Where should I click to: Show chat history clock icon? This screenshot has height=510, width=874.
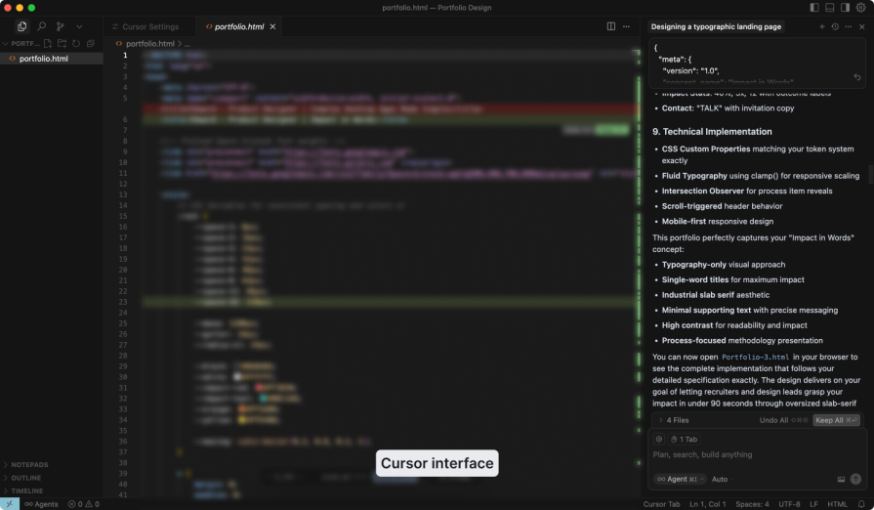[x=835, y=26]
